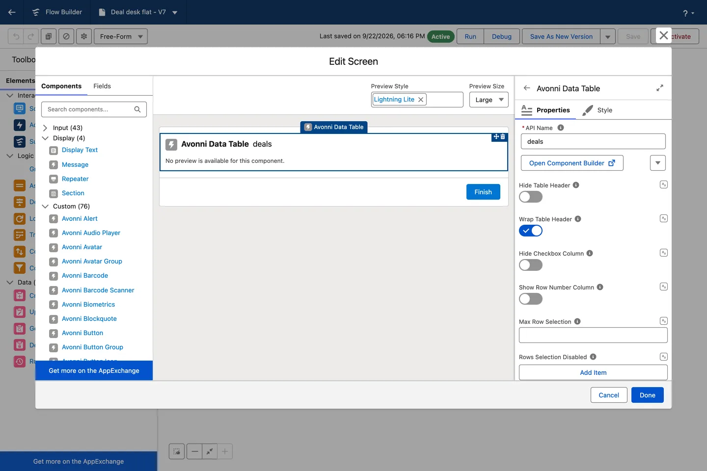Switch to the Components tab
707x471 pixels.
61,86
